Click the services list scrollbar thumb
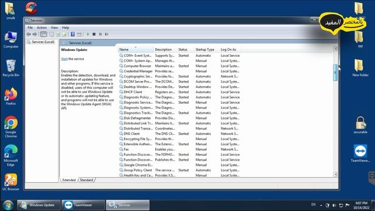 pyautogui.click(x=335, y=73)
